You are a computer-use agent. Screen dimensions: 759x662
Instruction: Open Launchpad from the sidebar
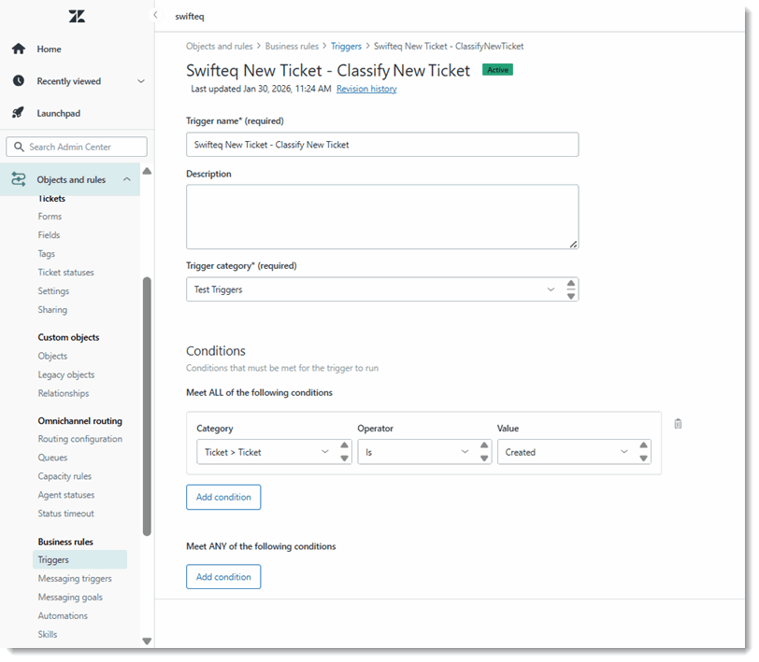pyautogui.click(x=59, y=113)
